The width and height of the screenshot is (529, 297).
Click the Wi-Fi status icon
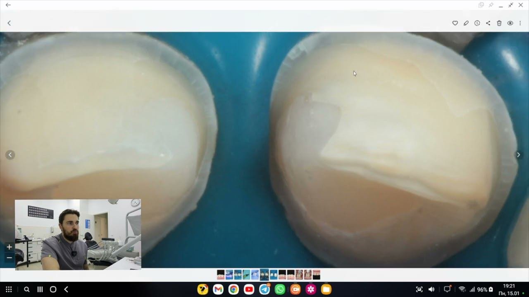pos(462,290)
